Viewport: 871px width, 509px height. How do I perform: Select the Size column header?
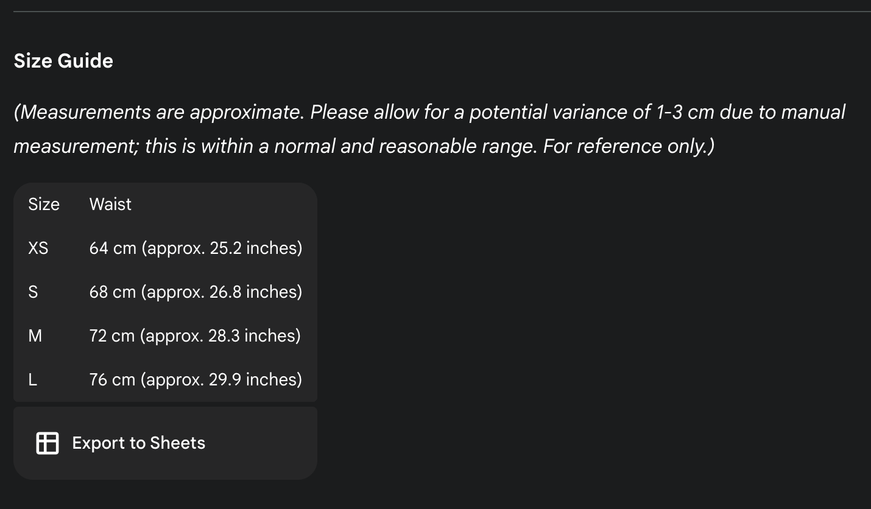[x=44, y=205]
